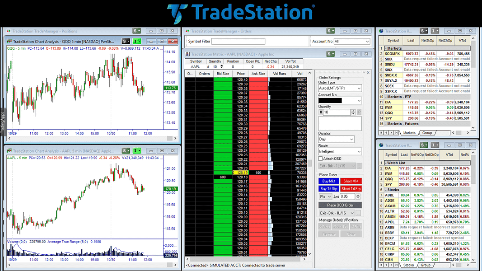Sort by the Vol Bars column header in Matrix

(280, 74)
